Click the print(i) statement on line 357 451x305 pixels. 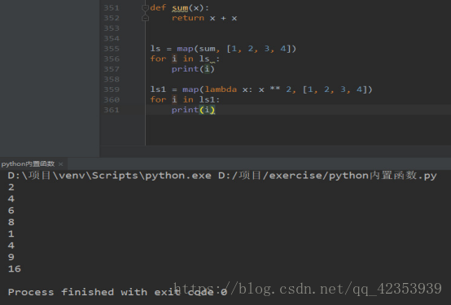coord(193,69)
